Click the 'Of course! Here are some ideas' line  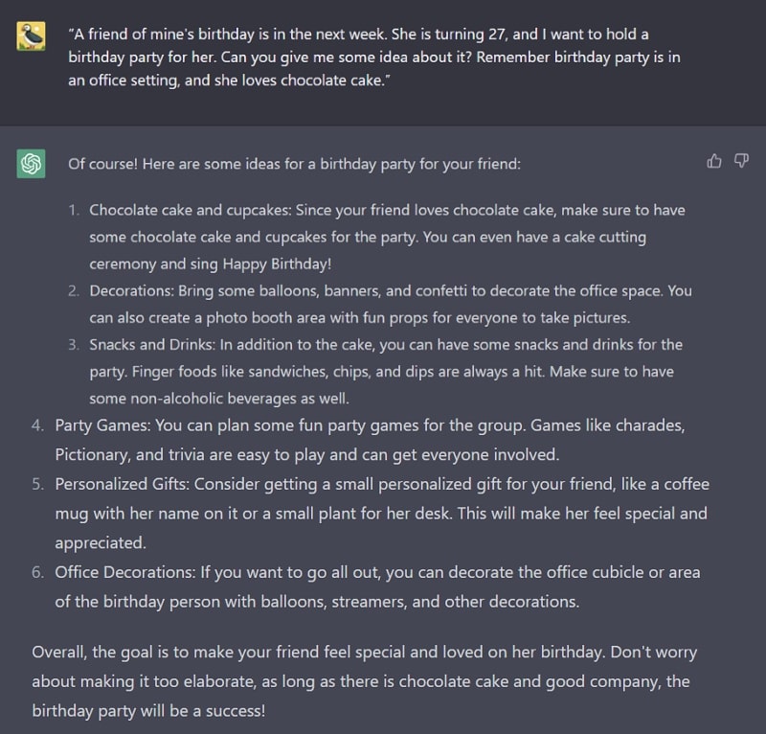[295, 164]
